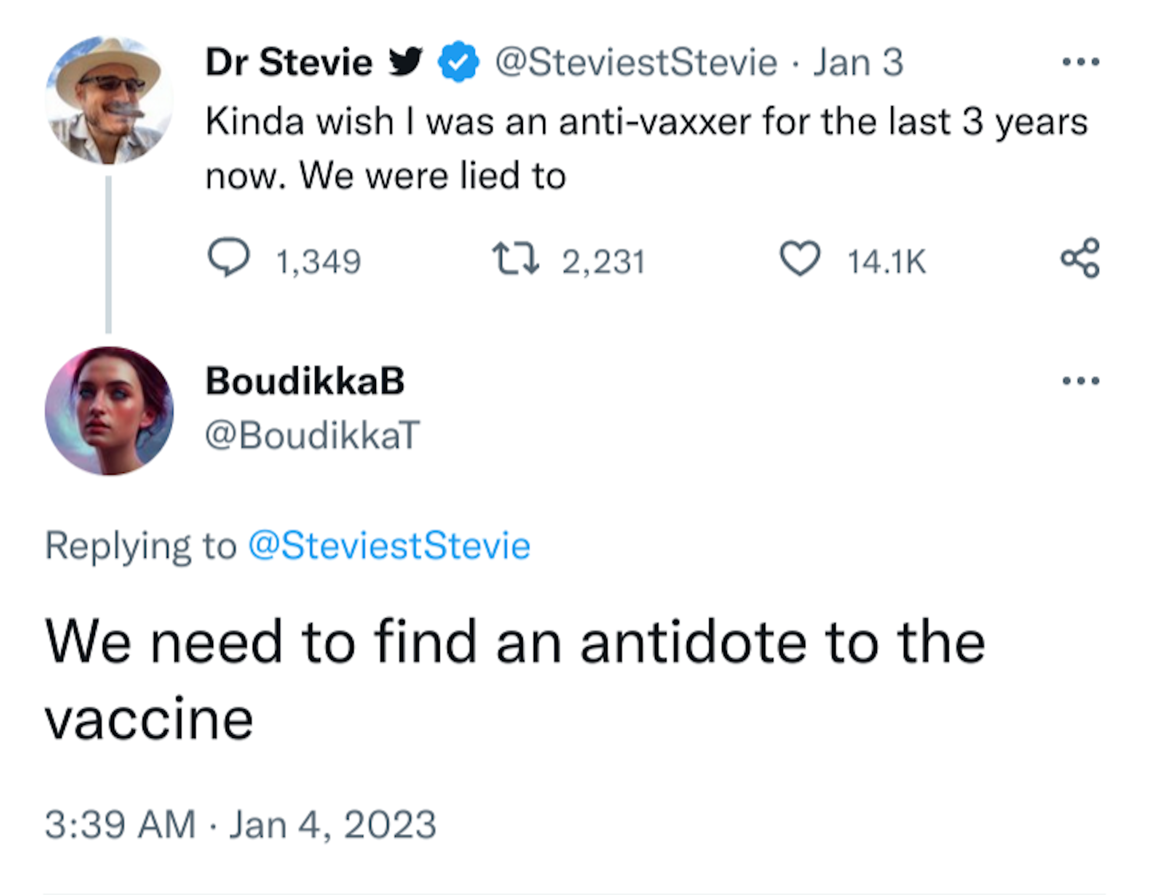Viewport: 1149px width, 895px height.
Task: Retweet Dr Stevie's tweet
Action: (x=515, y=258)
